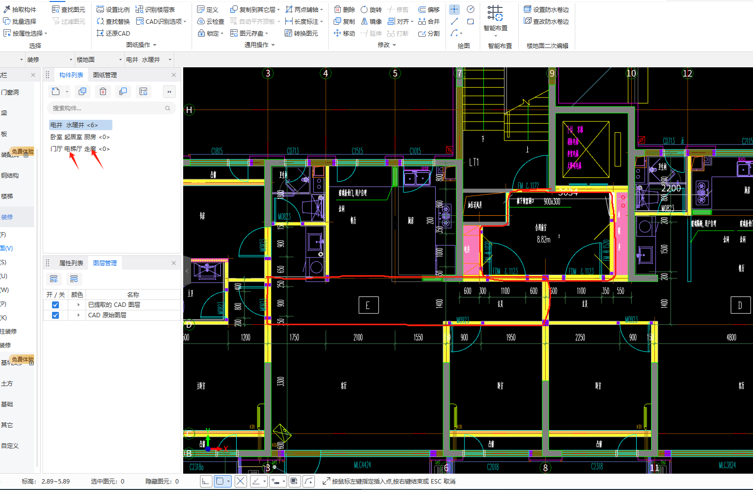
Task: Click the trash delete icon in 构件列表
Action: pyautogui.click(x=103, y=92)
